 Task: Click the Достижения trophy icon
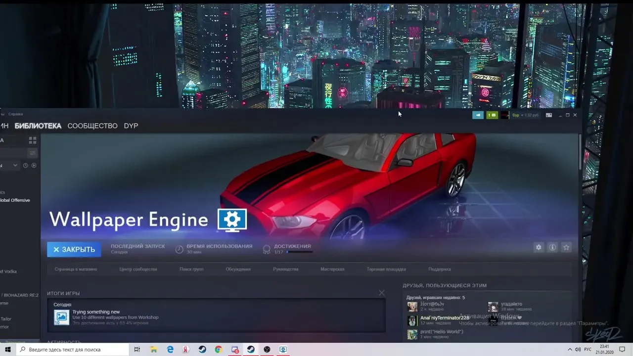point(267,249)
